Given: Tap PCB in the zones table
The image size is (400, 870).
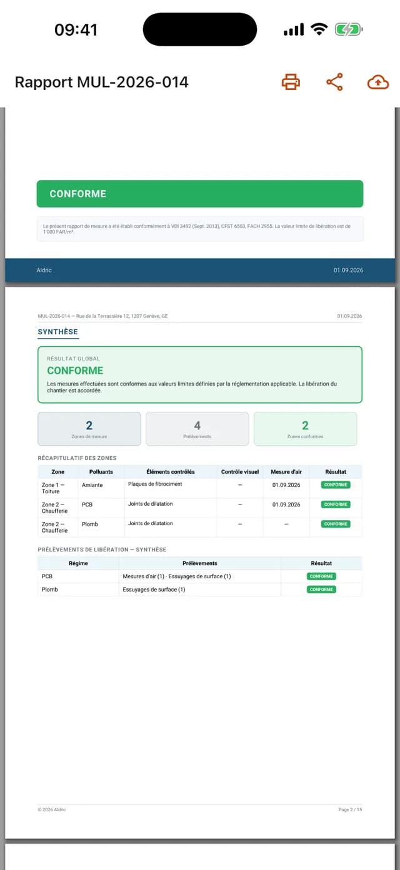Looking at the screenshot, I should 87,504.
